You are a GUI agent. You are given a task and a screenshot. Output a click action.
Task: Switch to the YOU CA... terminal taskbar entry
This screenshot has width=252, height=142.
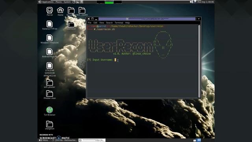coord(92,140)
